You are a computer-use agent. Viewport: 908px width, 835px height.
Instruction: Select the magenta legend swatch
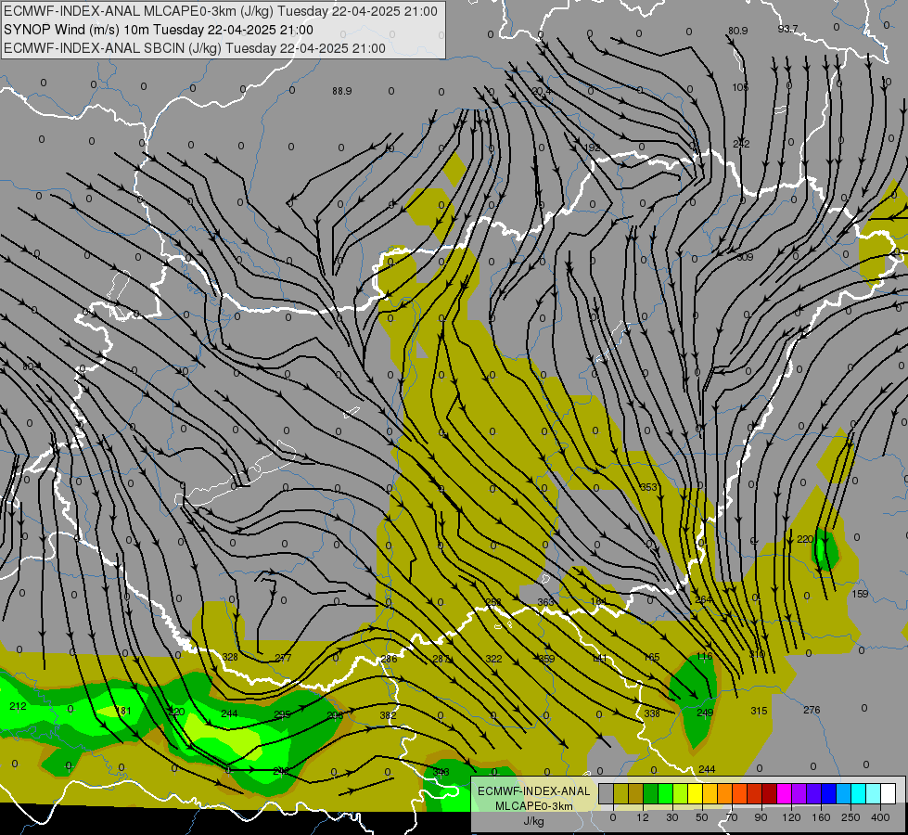tap(785, 793)
